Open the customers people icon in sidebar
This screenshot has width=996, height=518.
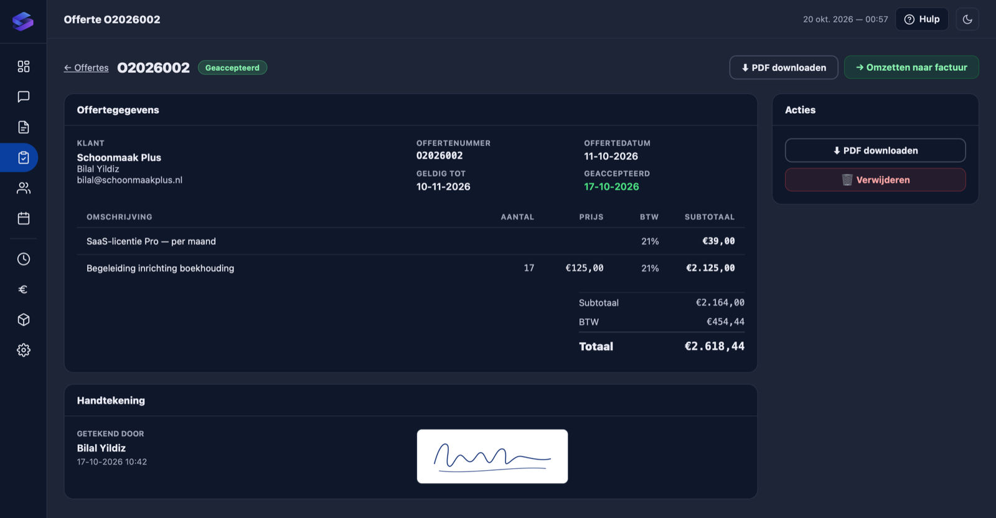24,188
